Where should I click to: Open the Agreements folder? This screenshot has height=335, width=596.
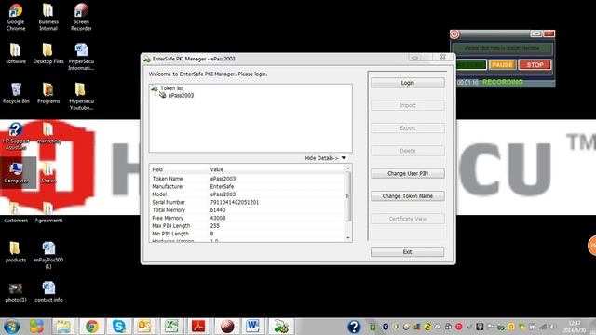48,212
